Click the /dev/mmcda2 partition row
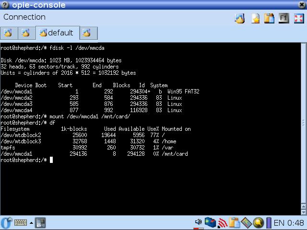Image resolution: width=307 pixels, height=230 pixels. (x=91, y=98)
